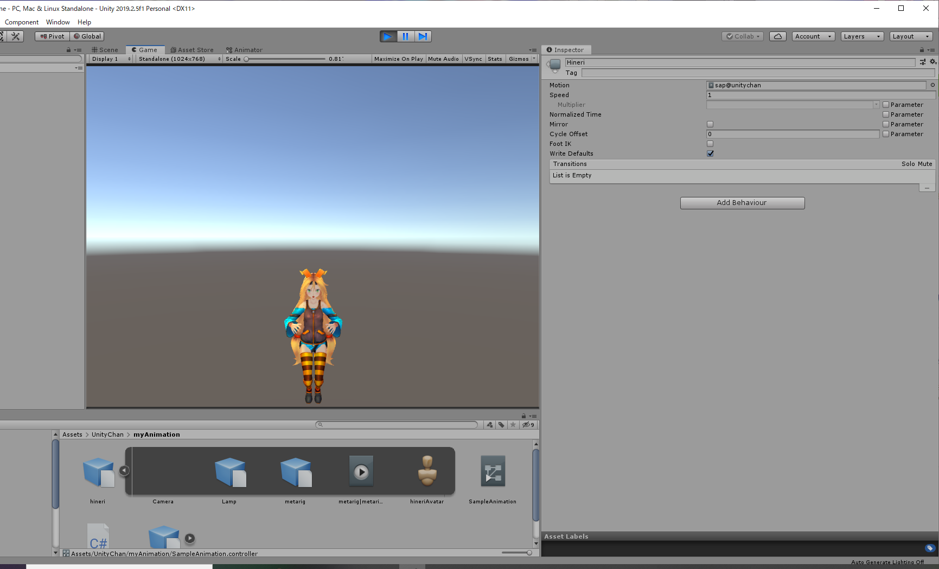Click the Add Behaviour button
Screen dimensions: 939x569
[x=742, y=203]
